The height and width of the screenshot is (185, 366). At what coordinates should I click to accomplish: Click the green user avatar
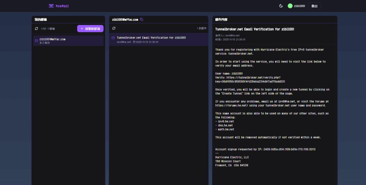[290, 6]
